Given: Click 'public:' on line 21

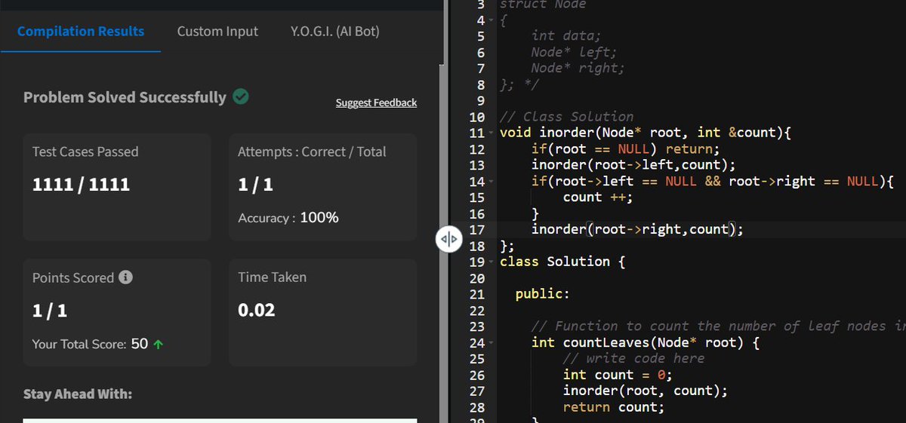Looking at the screenshot, I should click(543, 294).
